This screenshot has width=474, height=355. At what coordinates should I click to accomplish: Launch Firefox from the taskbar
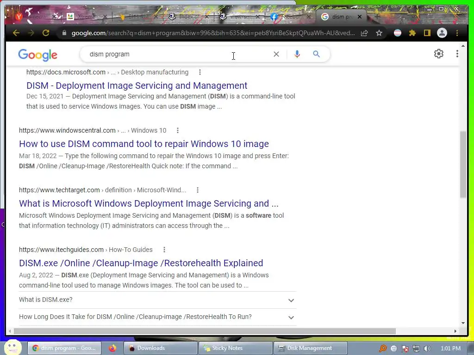[x=112, y=348]
